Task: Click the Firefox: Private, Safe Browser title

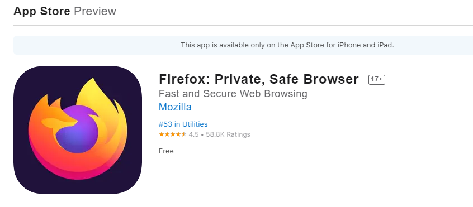Action: tap(259, 79)
